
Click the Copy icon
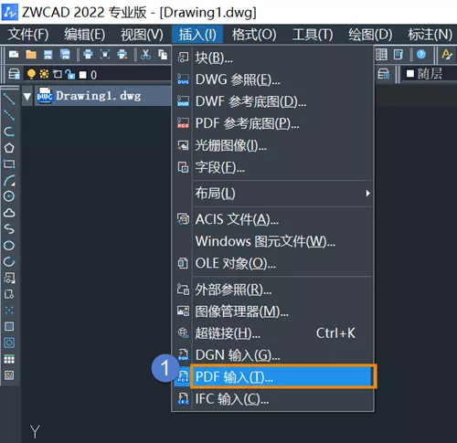(x=163, y=55)
